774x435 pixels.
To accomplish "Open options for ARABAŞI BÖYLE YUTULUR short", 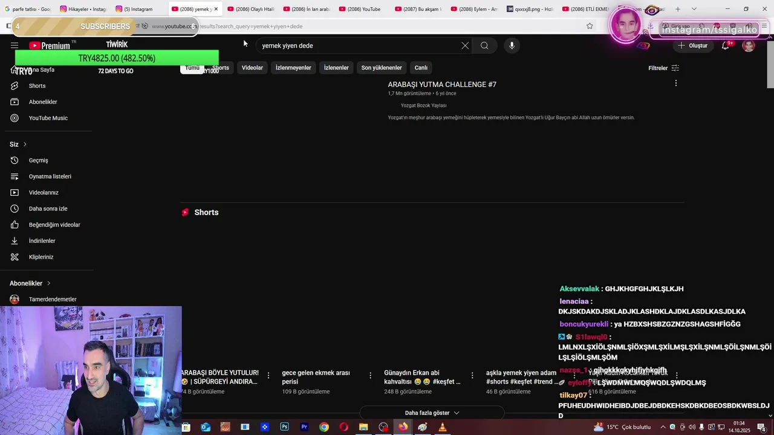I will coord(268,375).
